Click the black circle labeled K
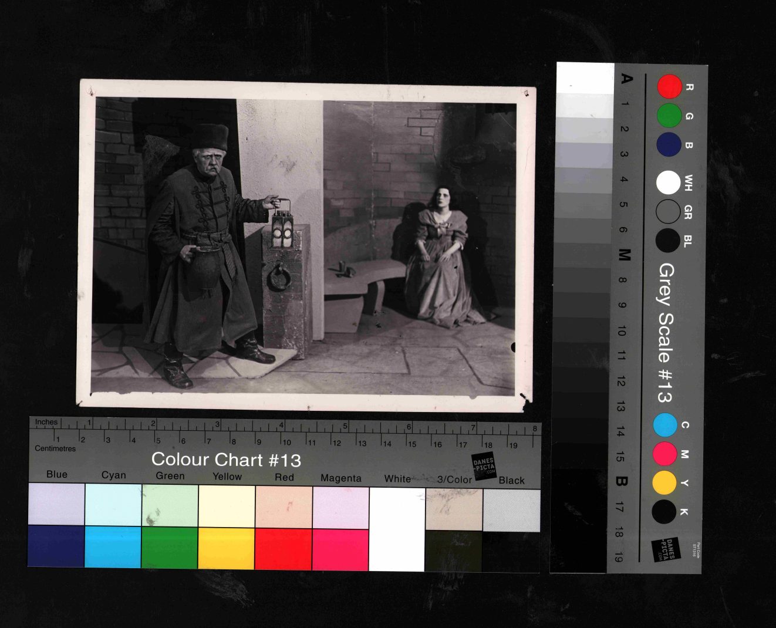The image size is (776, 628). click(x=664, y=512)
